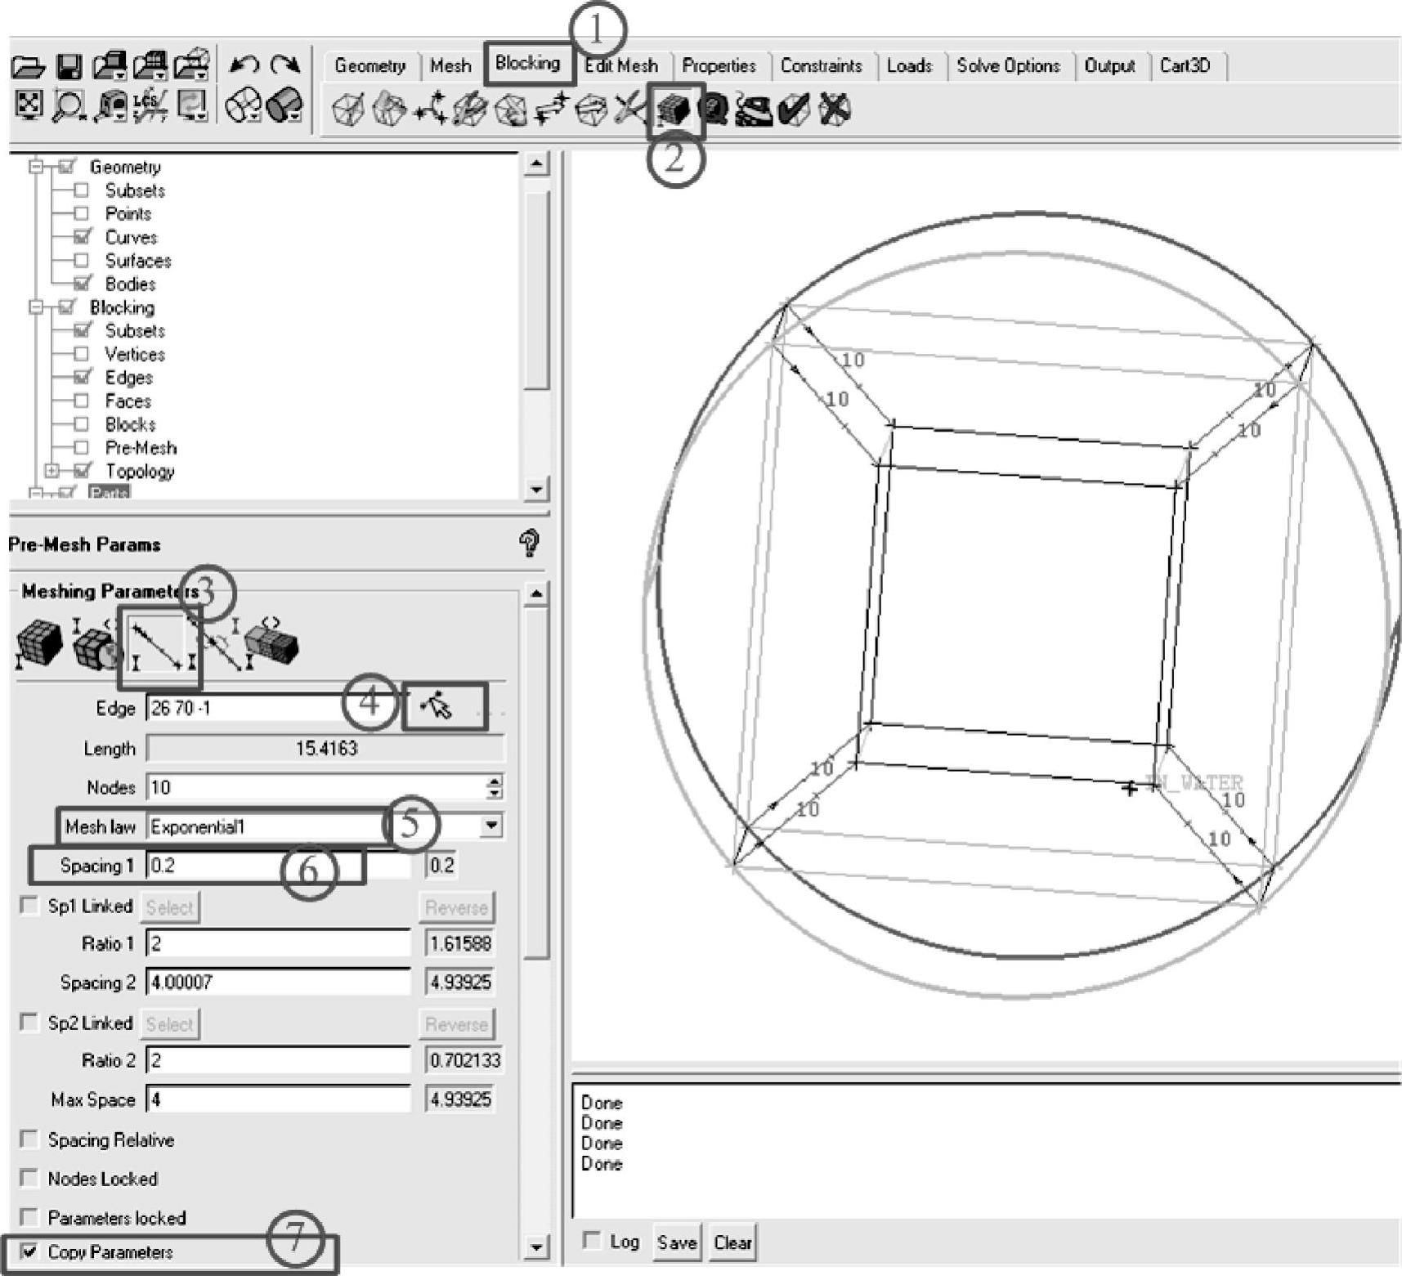
Task: Open the Solve Options tab
Action: tap(1008, 66)
